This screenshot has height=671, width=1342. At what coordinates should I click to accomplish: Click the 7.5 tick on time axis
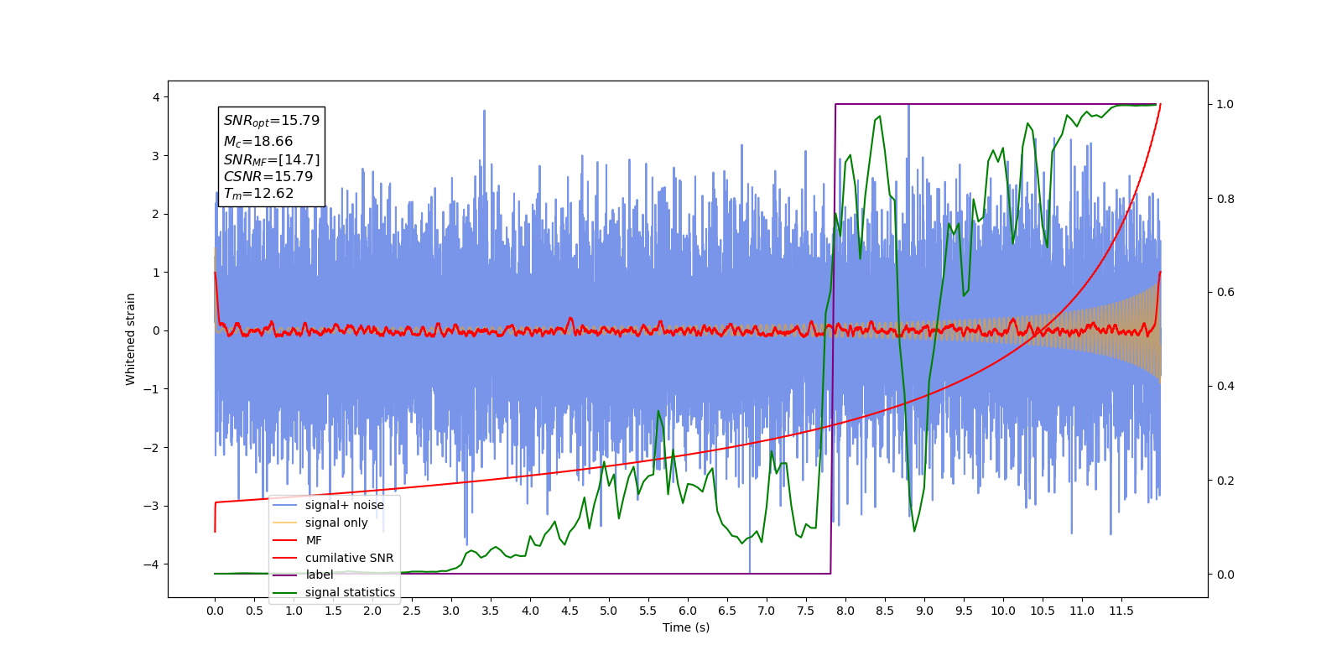coord(806,611)
